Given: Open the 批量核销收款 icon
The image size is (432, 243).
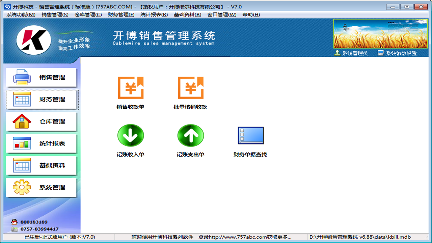Looking at the screenshot, I should coord(190,88).
